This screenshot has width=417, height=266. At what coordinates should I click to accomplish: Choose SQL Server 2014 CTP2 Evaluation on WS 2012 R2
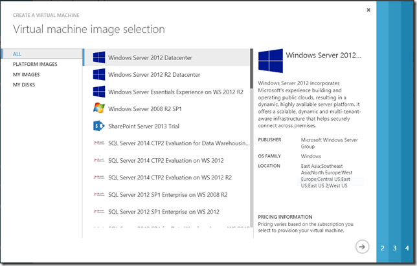(170, 178)
